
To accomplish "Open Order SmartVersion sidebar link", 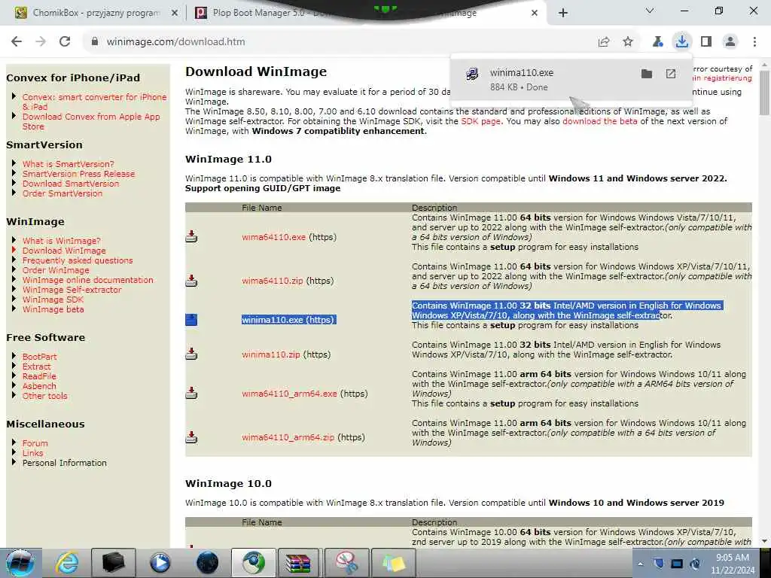I will (x=62, y=193).
